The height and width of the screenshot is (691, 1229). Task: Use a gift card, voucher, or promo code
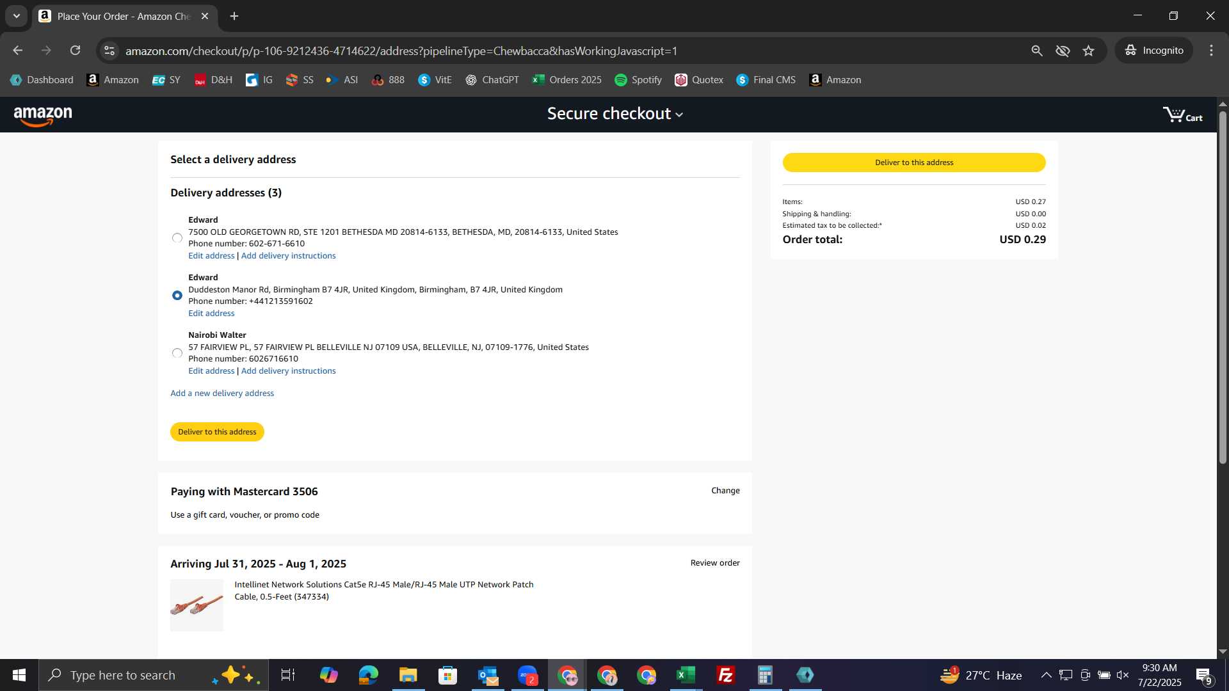click(x=245, y=515)
